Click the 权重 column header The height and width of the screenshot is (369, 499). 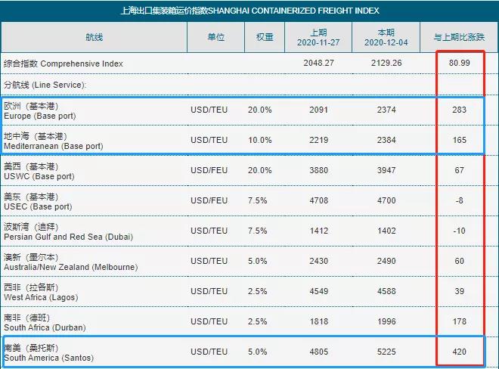pyautogui.click(x=264, y=37)
